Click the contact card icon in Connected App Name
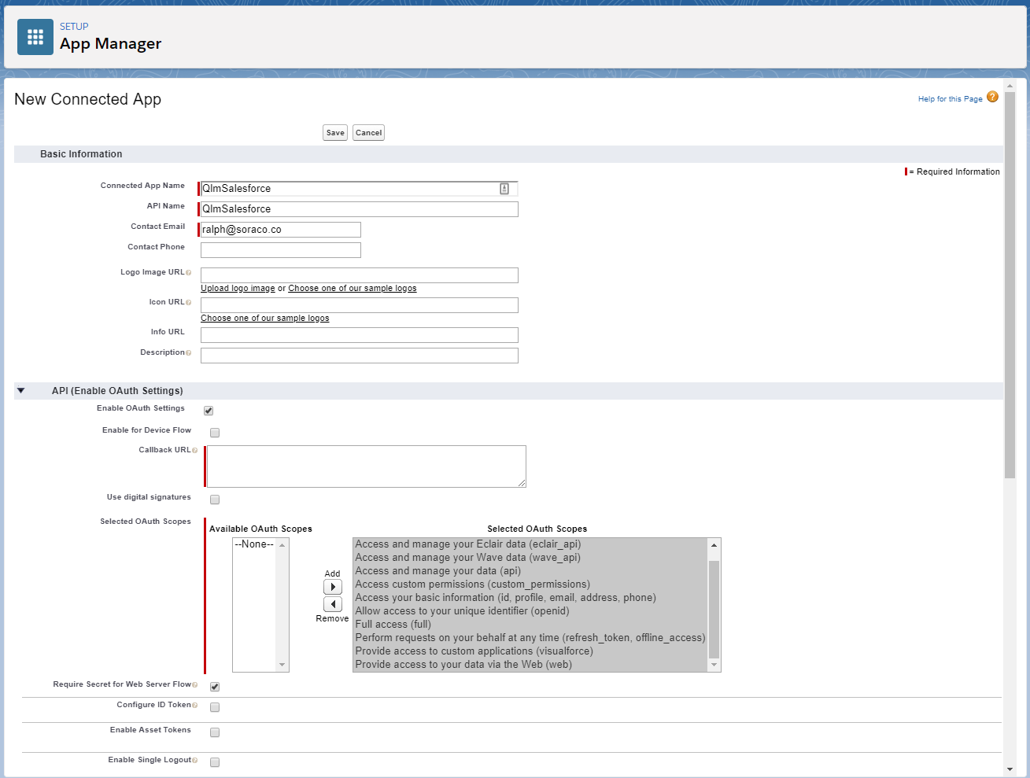Screen dimensions: 1030x778 coord(504,189)
